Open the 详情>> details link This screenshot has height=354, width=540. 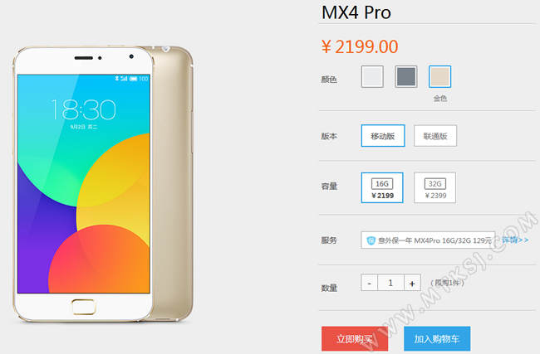click(515, 240)
